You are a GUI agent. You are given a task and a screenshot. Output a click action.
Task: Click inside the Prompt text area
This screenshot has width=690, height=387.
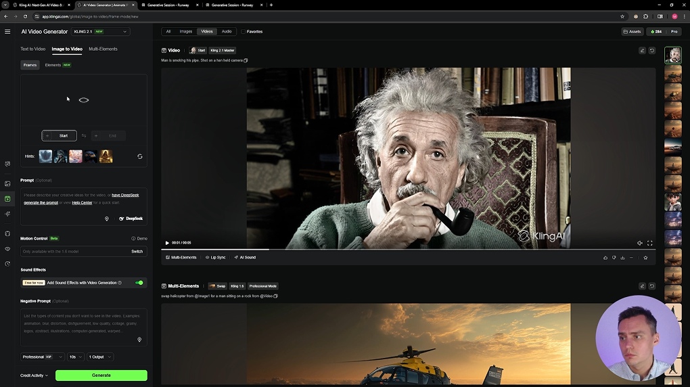[84, 207]
